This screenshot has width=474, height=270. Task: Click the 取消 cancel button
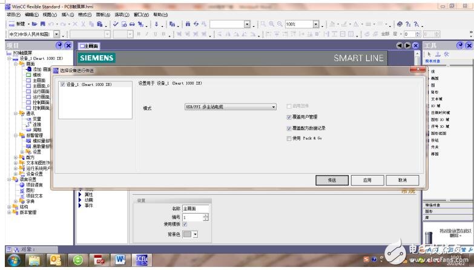tap(403, 180)
